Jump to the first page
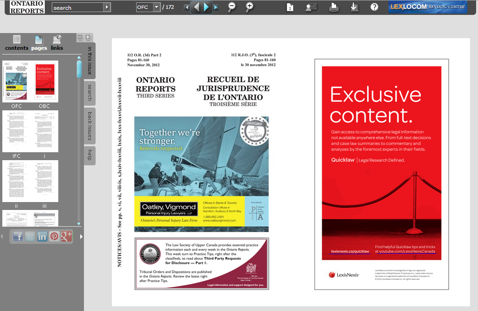478x311 pixels. point(186,7)
